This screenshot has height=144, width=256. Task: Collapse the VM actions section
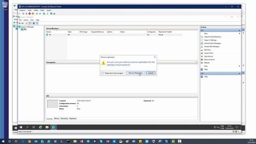pos(239,74)
